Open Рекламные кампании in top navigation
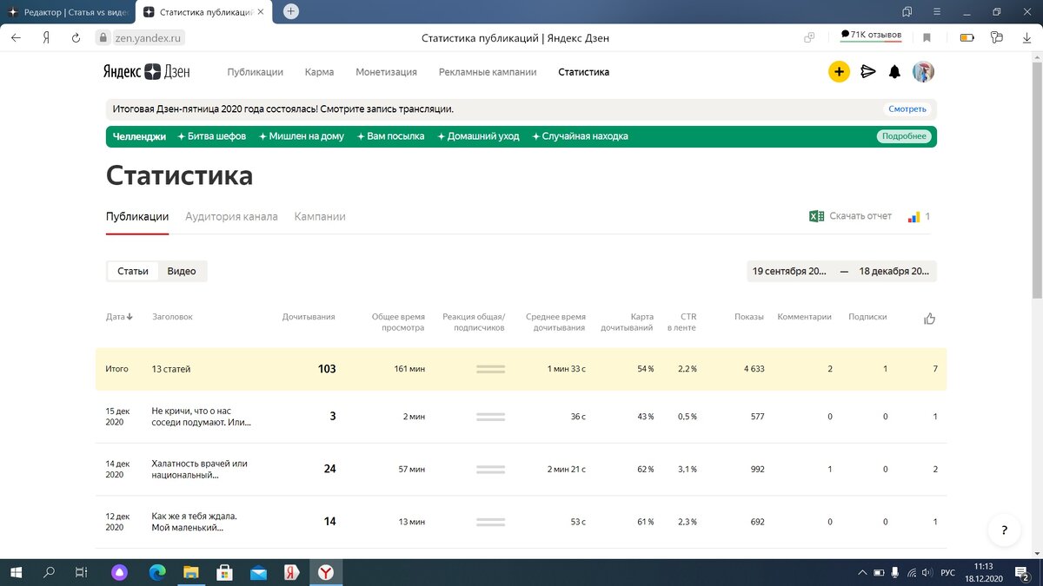1043x586 pixels. (488, 72)
